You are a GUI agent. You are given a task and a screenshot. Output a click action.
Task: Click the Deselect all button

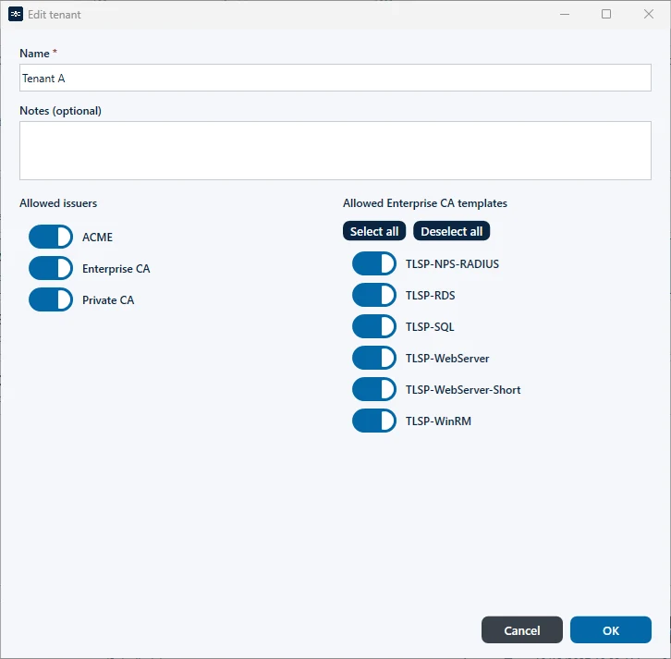(x=451, y=231)
